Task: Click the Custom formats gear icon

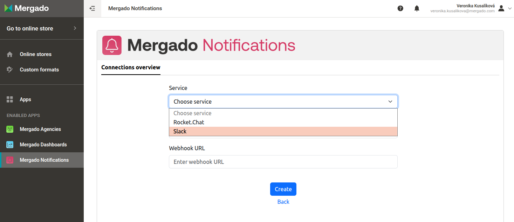Action: [x=10, y=70]
